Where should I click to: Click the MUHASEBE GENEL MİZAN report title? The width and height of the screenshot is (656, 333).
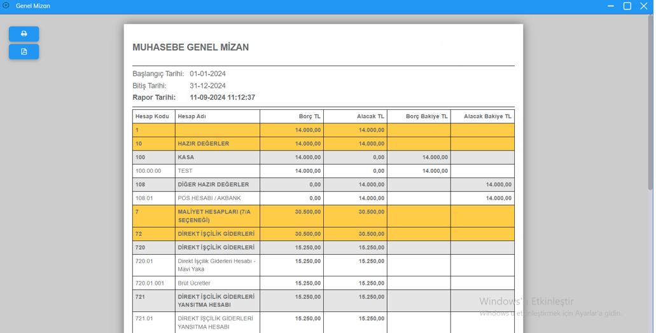tap(190, 48)
